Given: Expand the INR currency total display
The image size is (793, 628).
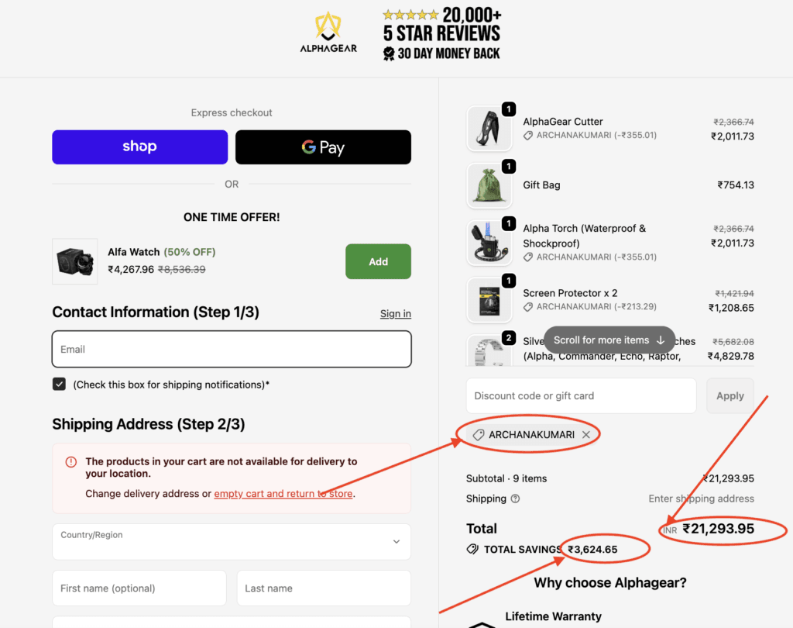Looking at the screenshot, I should pos(669,530).
